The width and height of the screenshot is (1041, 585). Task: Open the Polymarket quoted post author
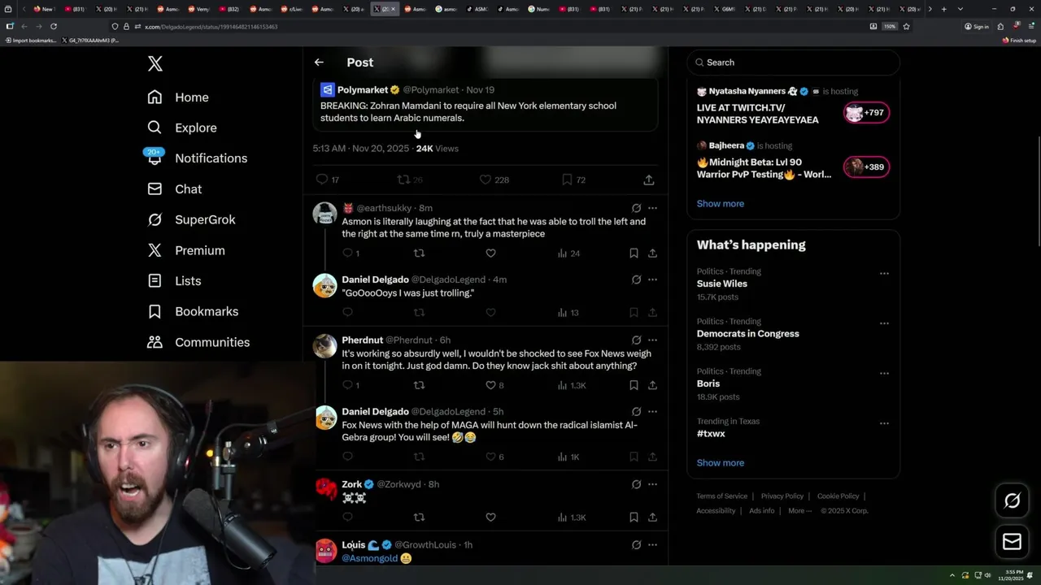(x=363, y=90)
